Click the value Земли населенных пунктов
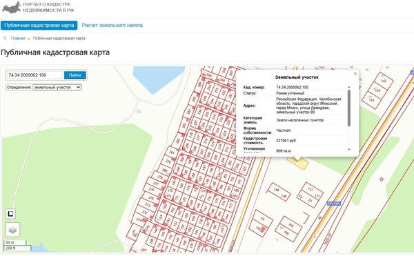The height and width of the screenshot is (256, 414). (x=299, y=120)
